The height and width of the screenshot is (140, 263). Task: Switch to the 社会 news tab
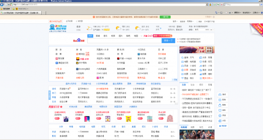(193, 85)
